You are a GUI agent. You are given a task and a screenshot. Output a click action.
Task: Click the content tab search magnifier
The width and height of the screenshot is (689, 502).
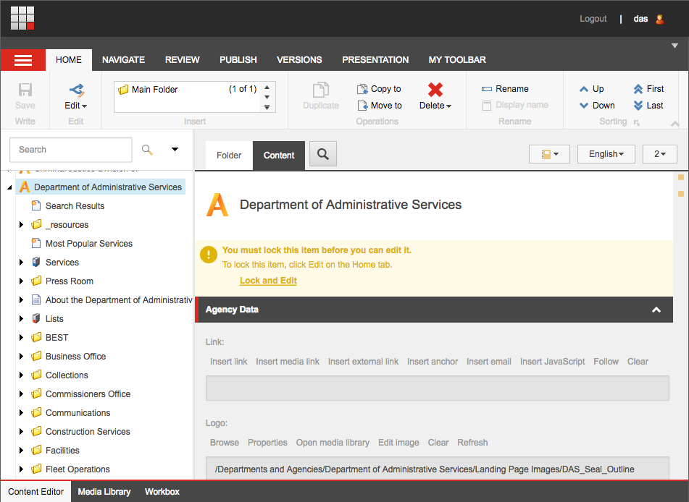(323, 154)
